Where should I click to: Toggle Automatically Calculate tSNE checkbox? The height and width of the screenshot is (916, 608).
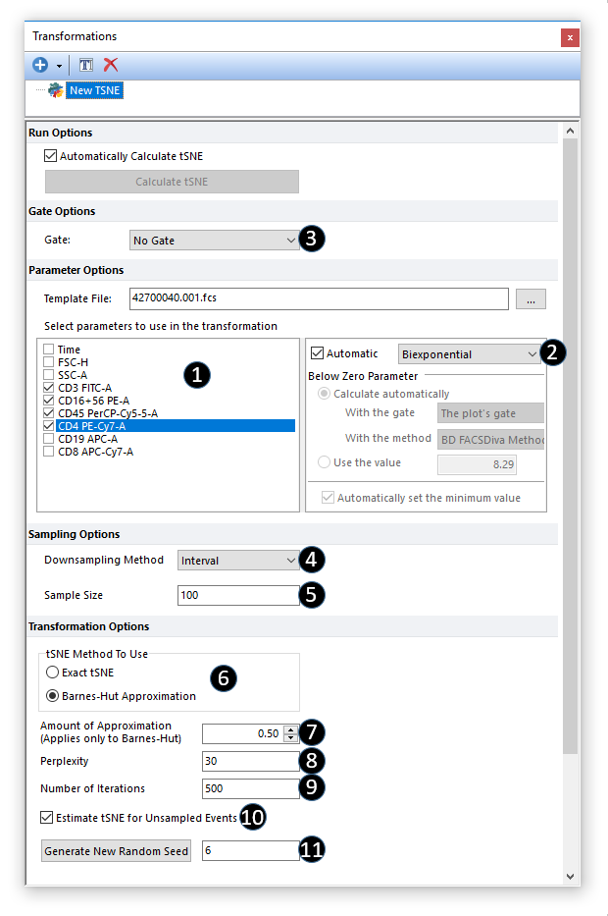(x=51, y=155)
